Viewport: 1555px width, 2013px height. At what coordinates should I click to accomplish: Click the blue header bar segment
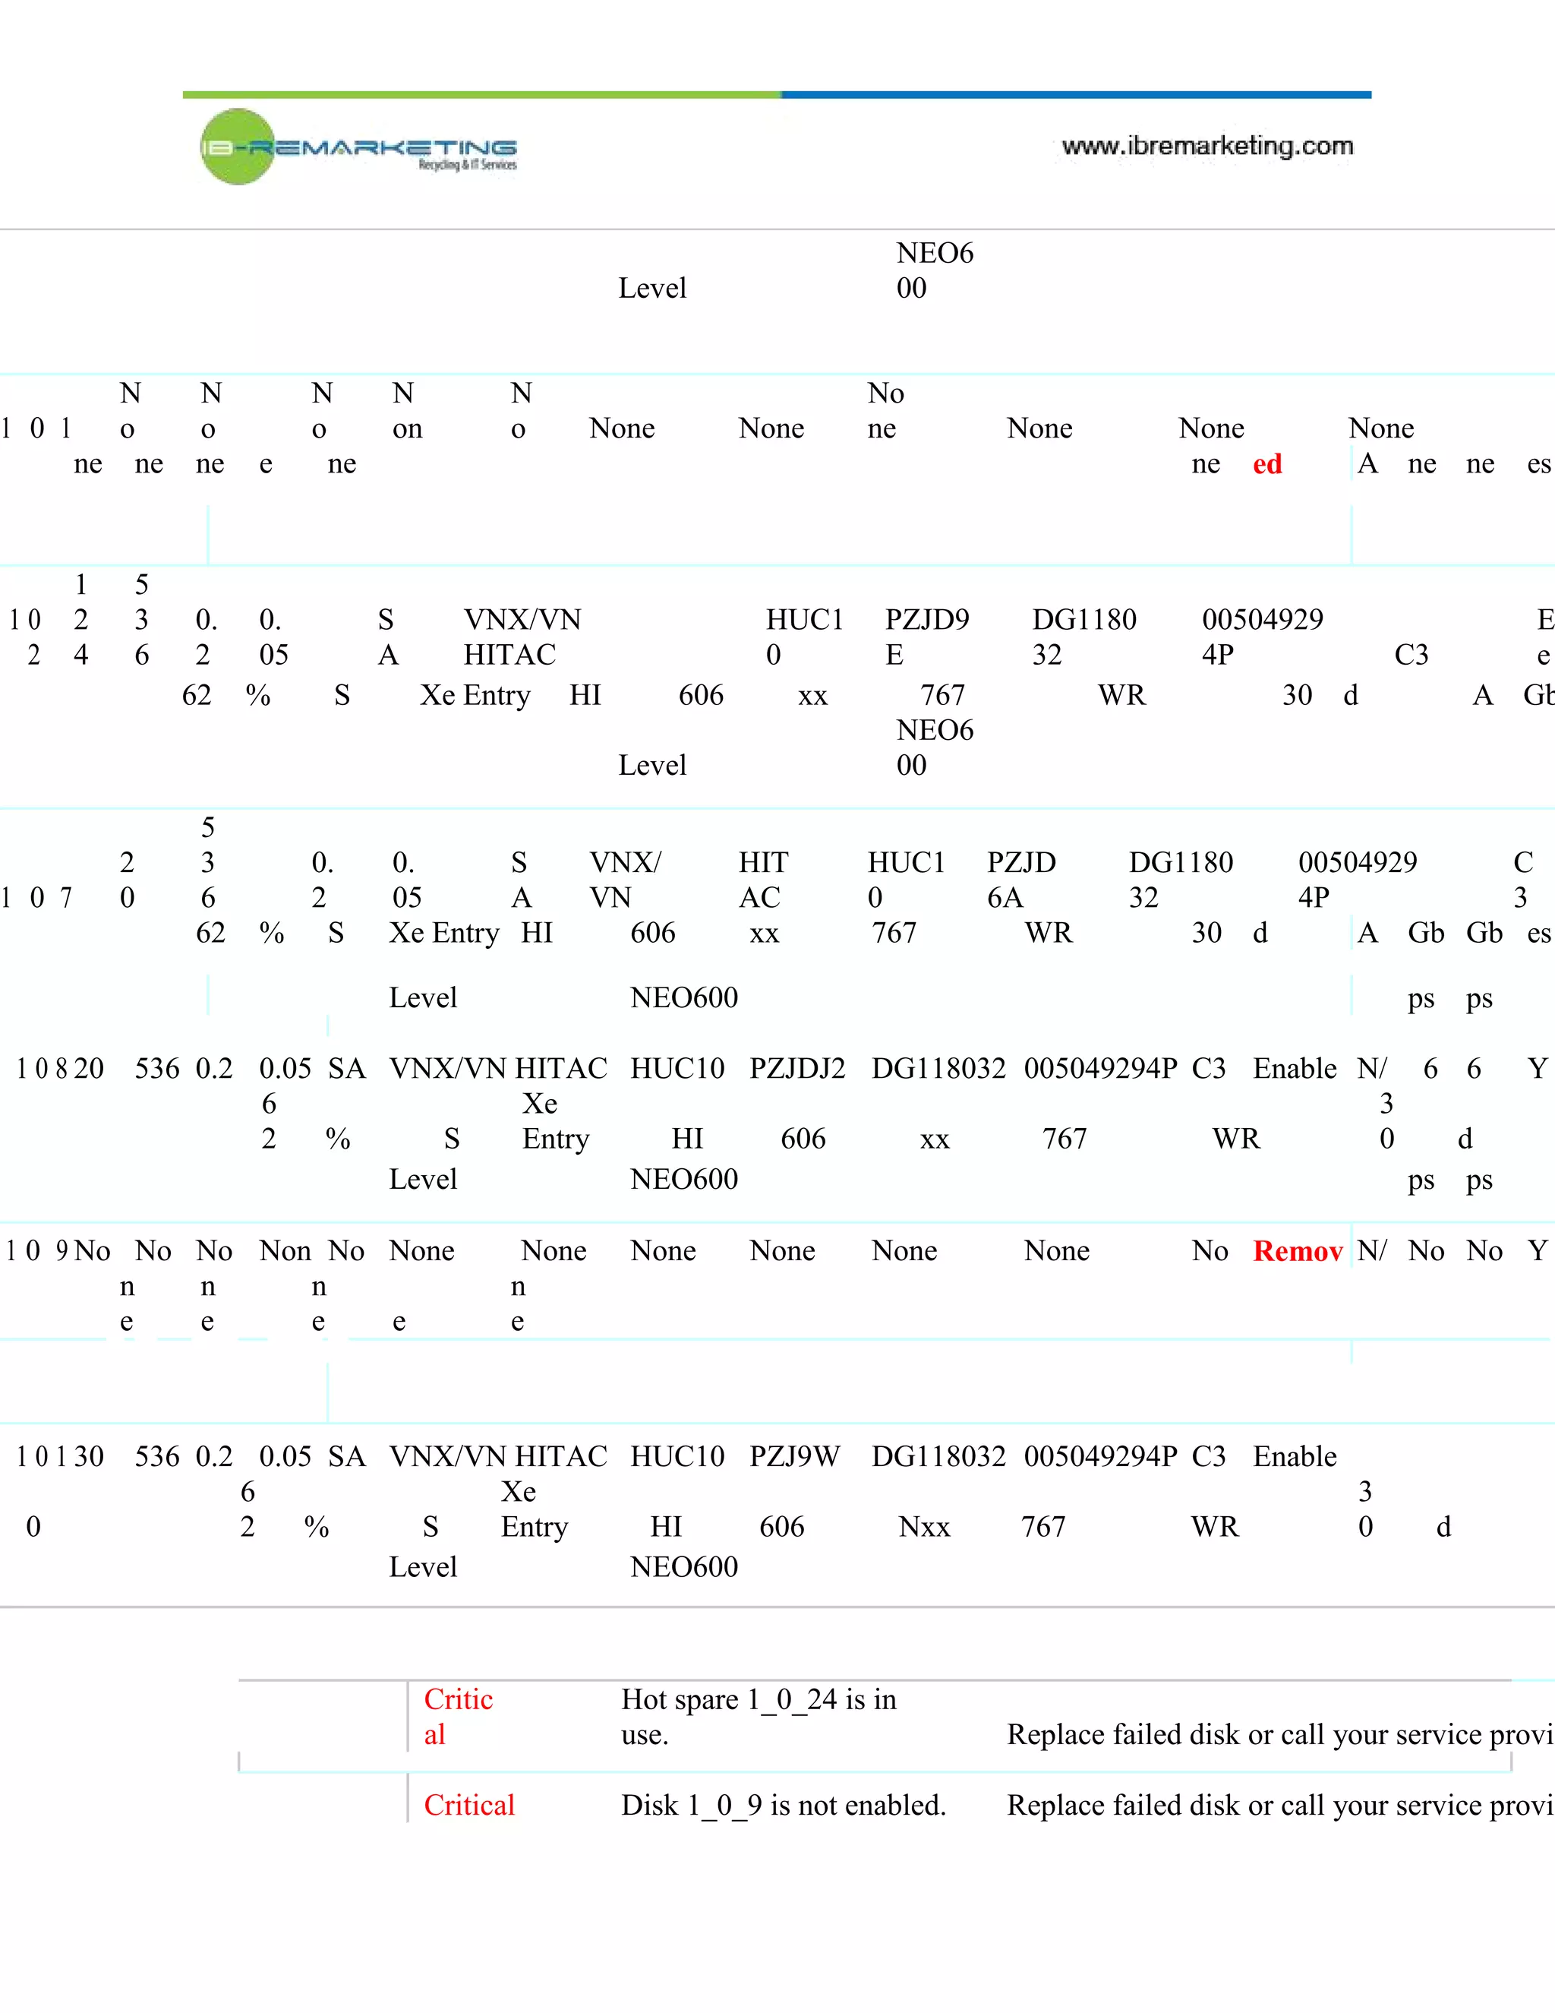1076,95
